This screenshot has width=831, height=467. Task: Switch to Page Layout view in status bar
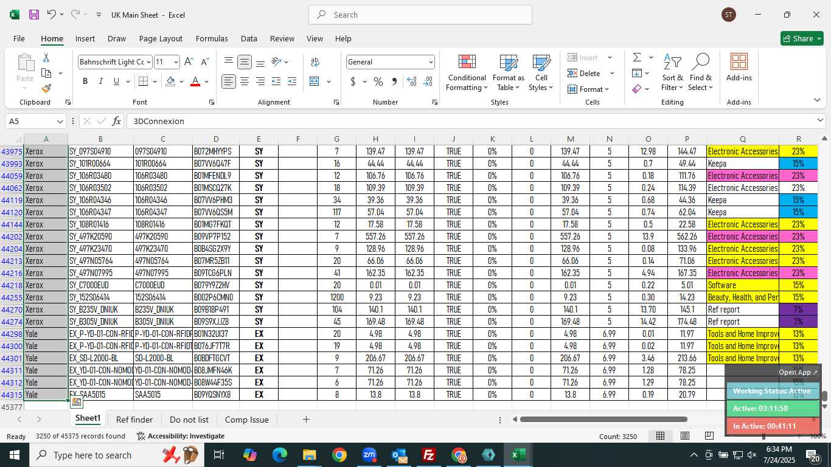pos(685,436)
